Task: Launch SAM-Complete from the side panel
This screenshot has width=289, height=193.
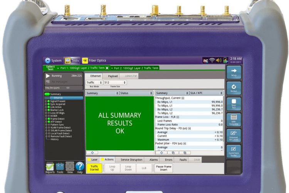Action: pyautogui.click(x=234, y=120)
